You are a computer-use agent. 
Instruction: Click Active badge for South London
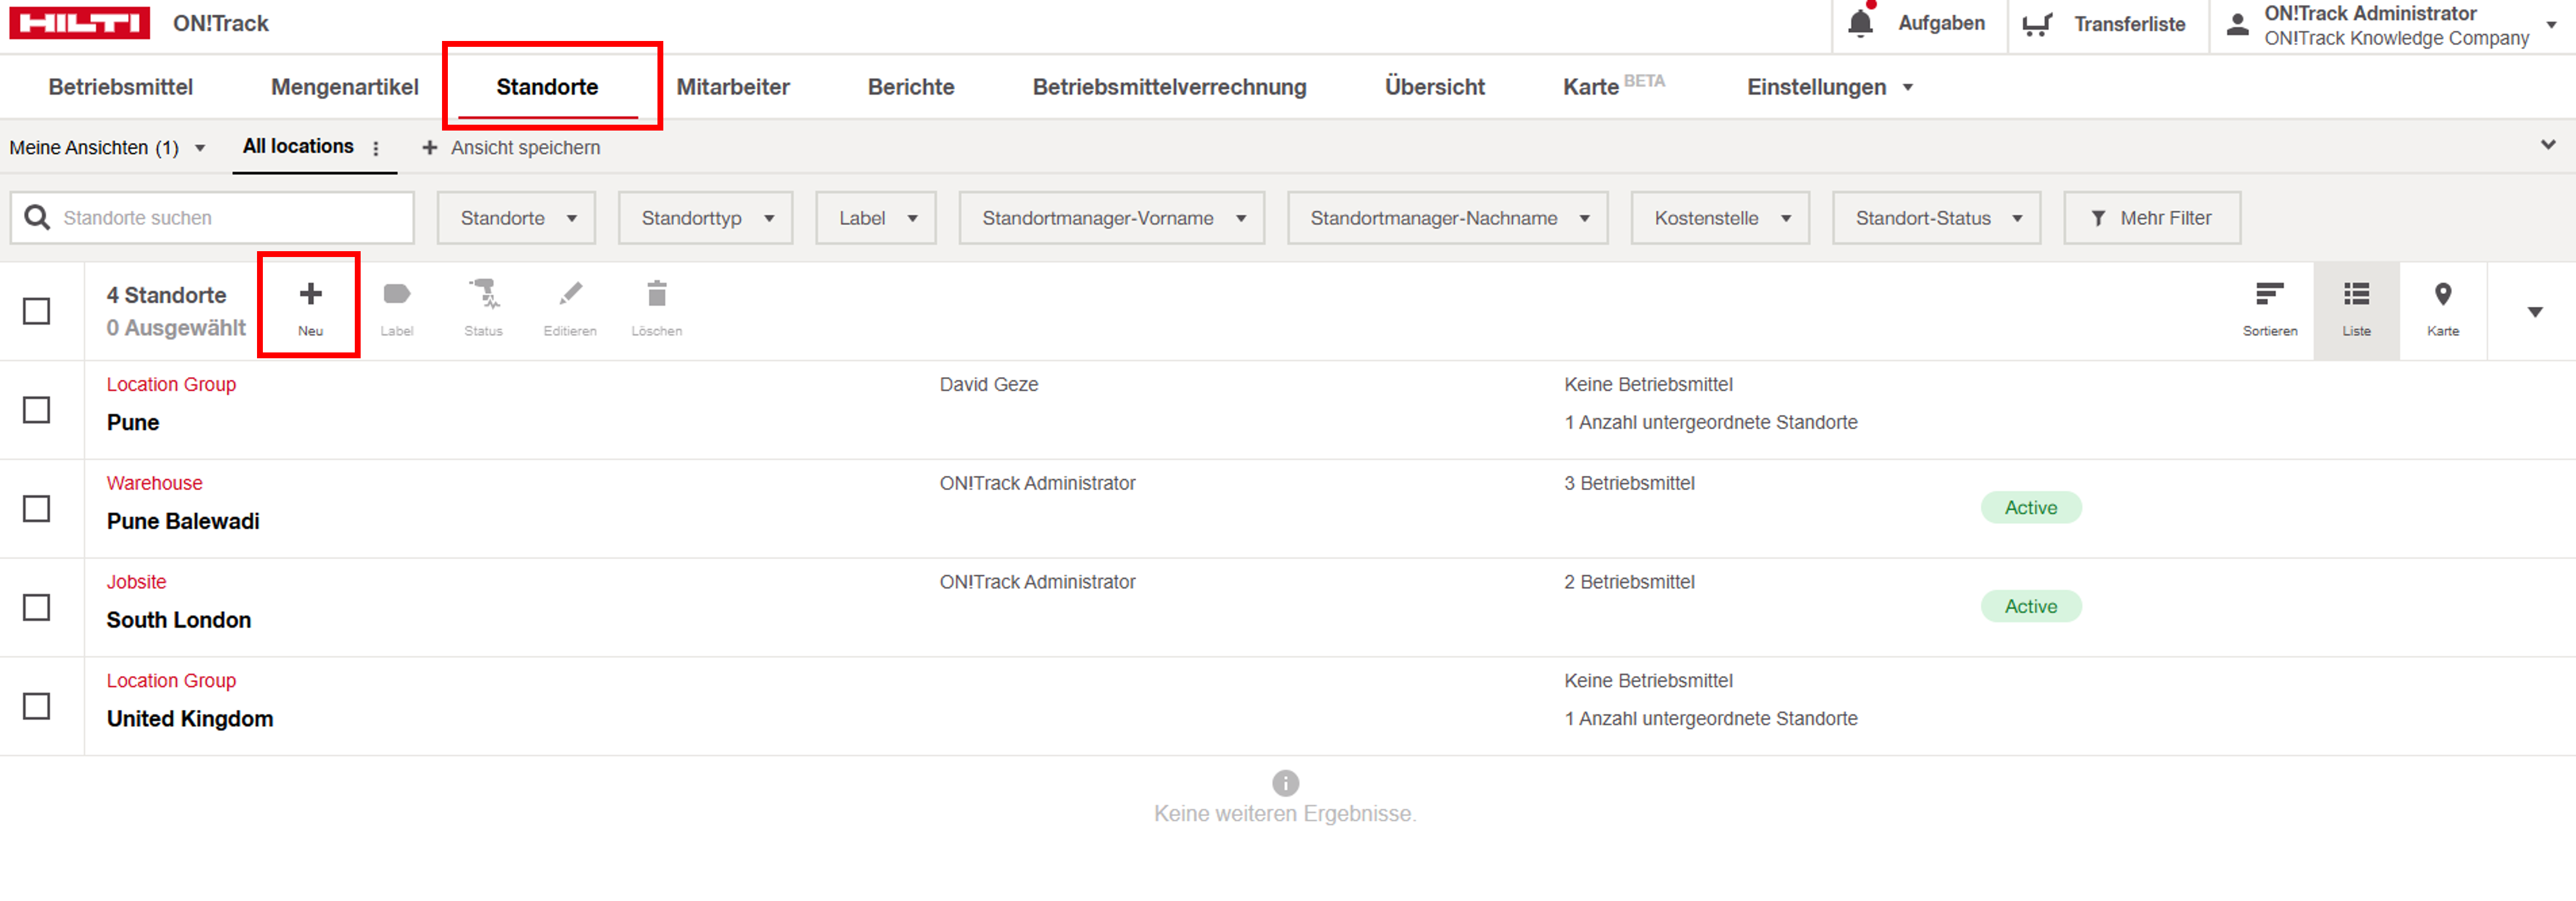pyautogui.click(x=2031, y=606)
